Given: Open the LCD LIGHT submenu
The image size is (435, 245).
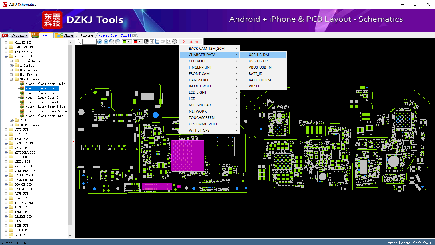Looking at the screenshot, I should (210, 93).
